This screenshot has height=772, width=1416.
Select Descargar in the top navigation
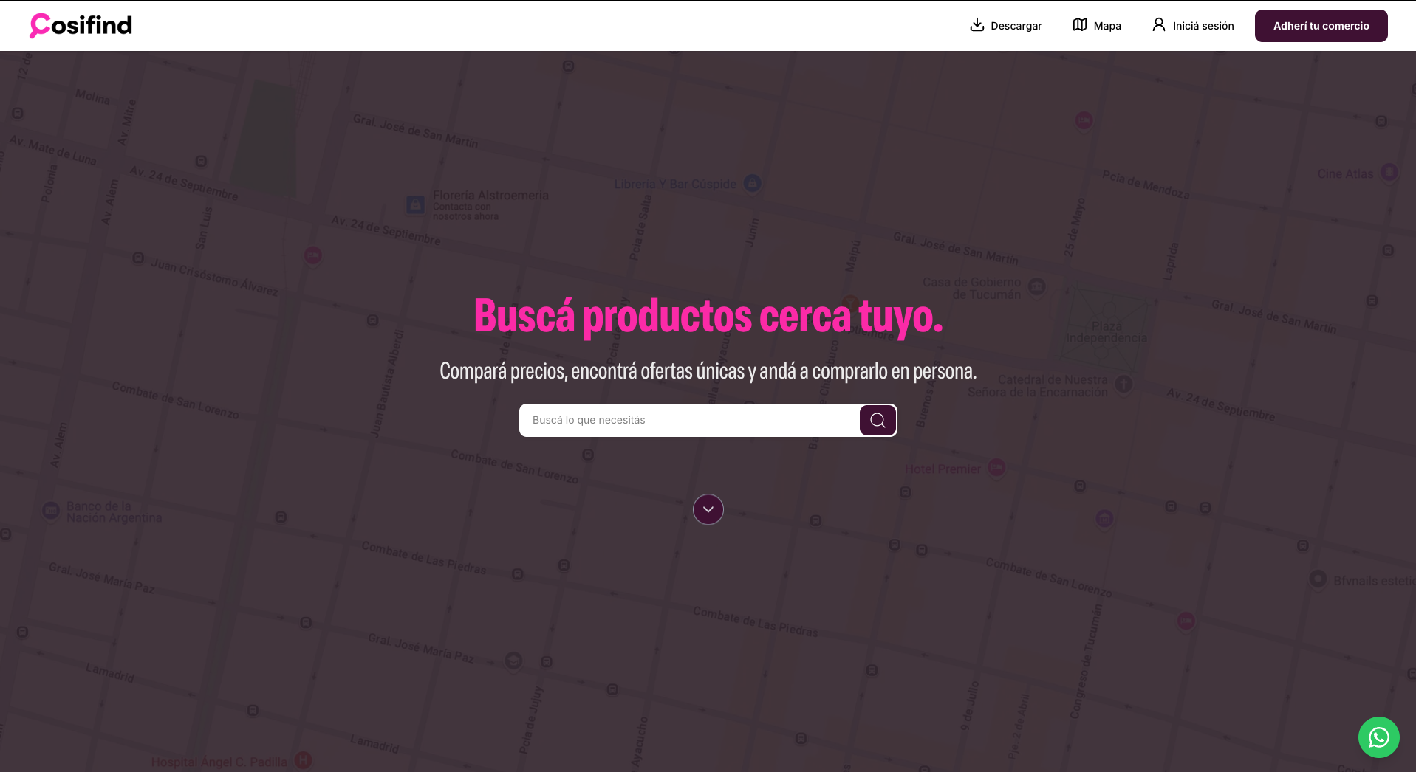pyautogui.click(x=1015, y=25)
